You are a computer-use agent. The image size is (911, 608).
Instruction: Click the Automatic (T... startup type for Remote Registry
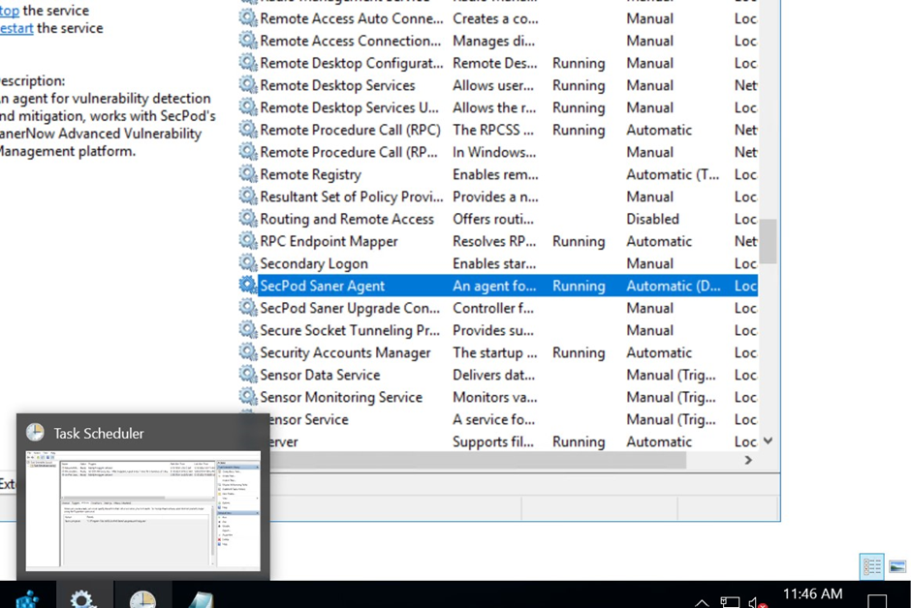[673, 174]
